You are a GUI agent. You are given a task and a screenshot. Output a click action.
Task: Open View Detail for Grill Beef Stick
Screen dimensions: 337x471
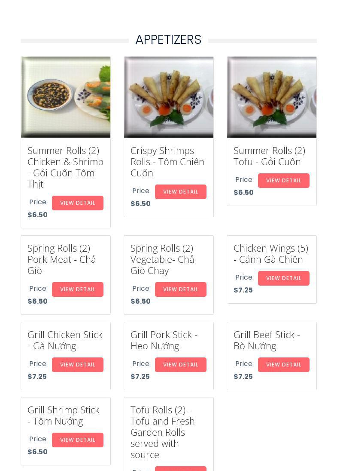click(283, 365)
